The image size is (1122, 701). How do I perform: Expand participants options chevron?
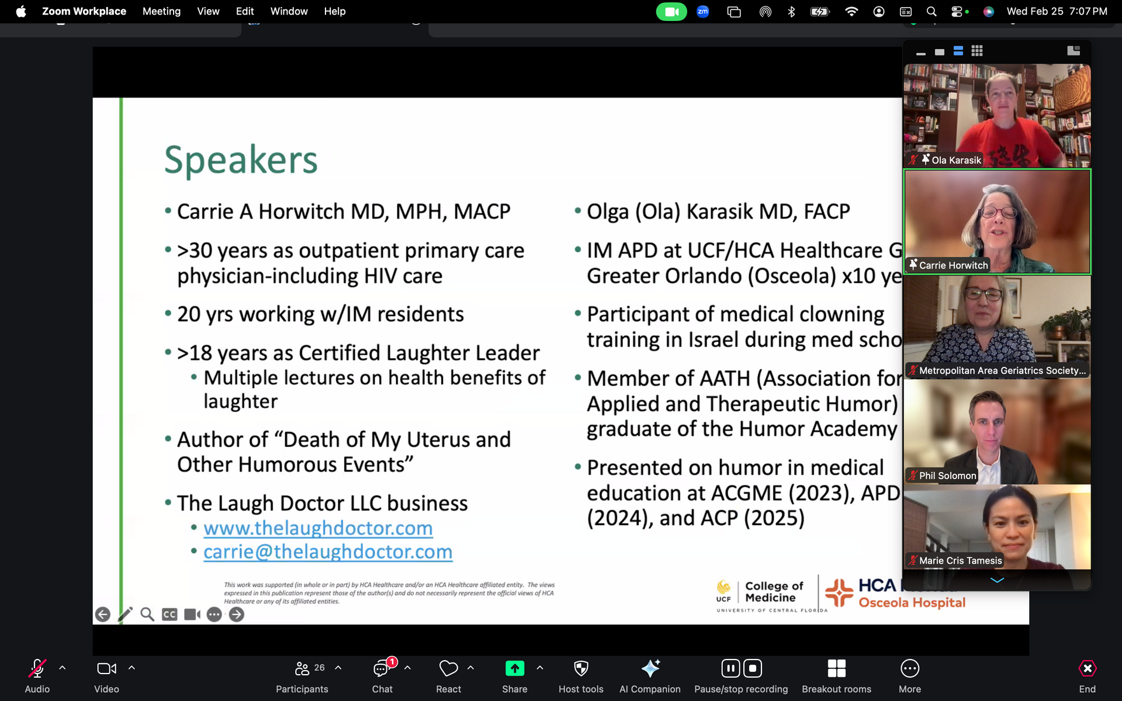(x=338, y=668)
